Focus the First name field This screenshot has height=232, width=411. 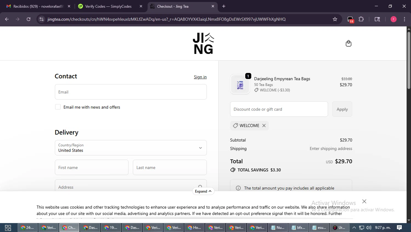click(92, 167)
